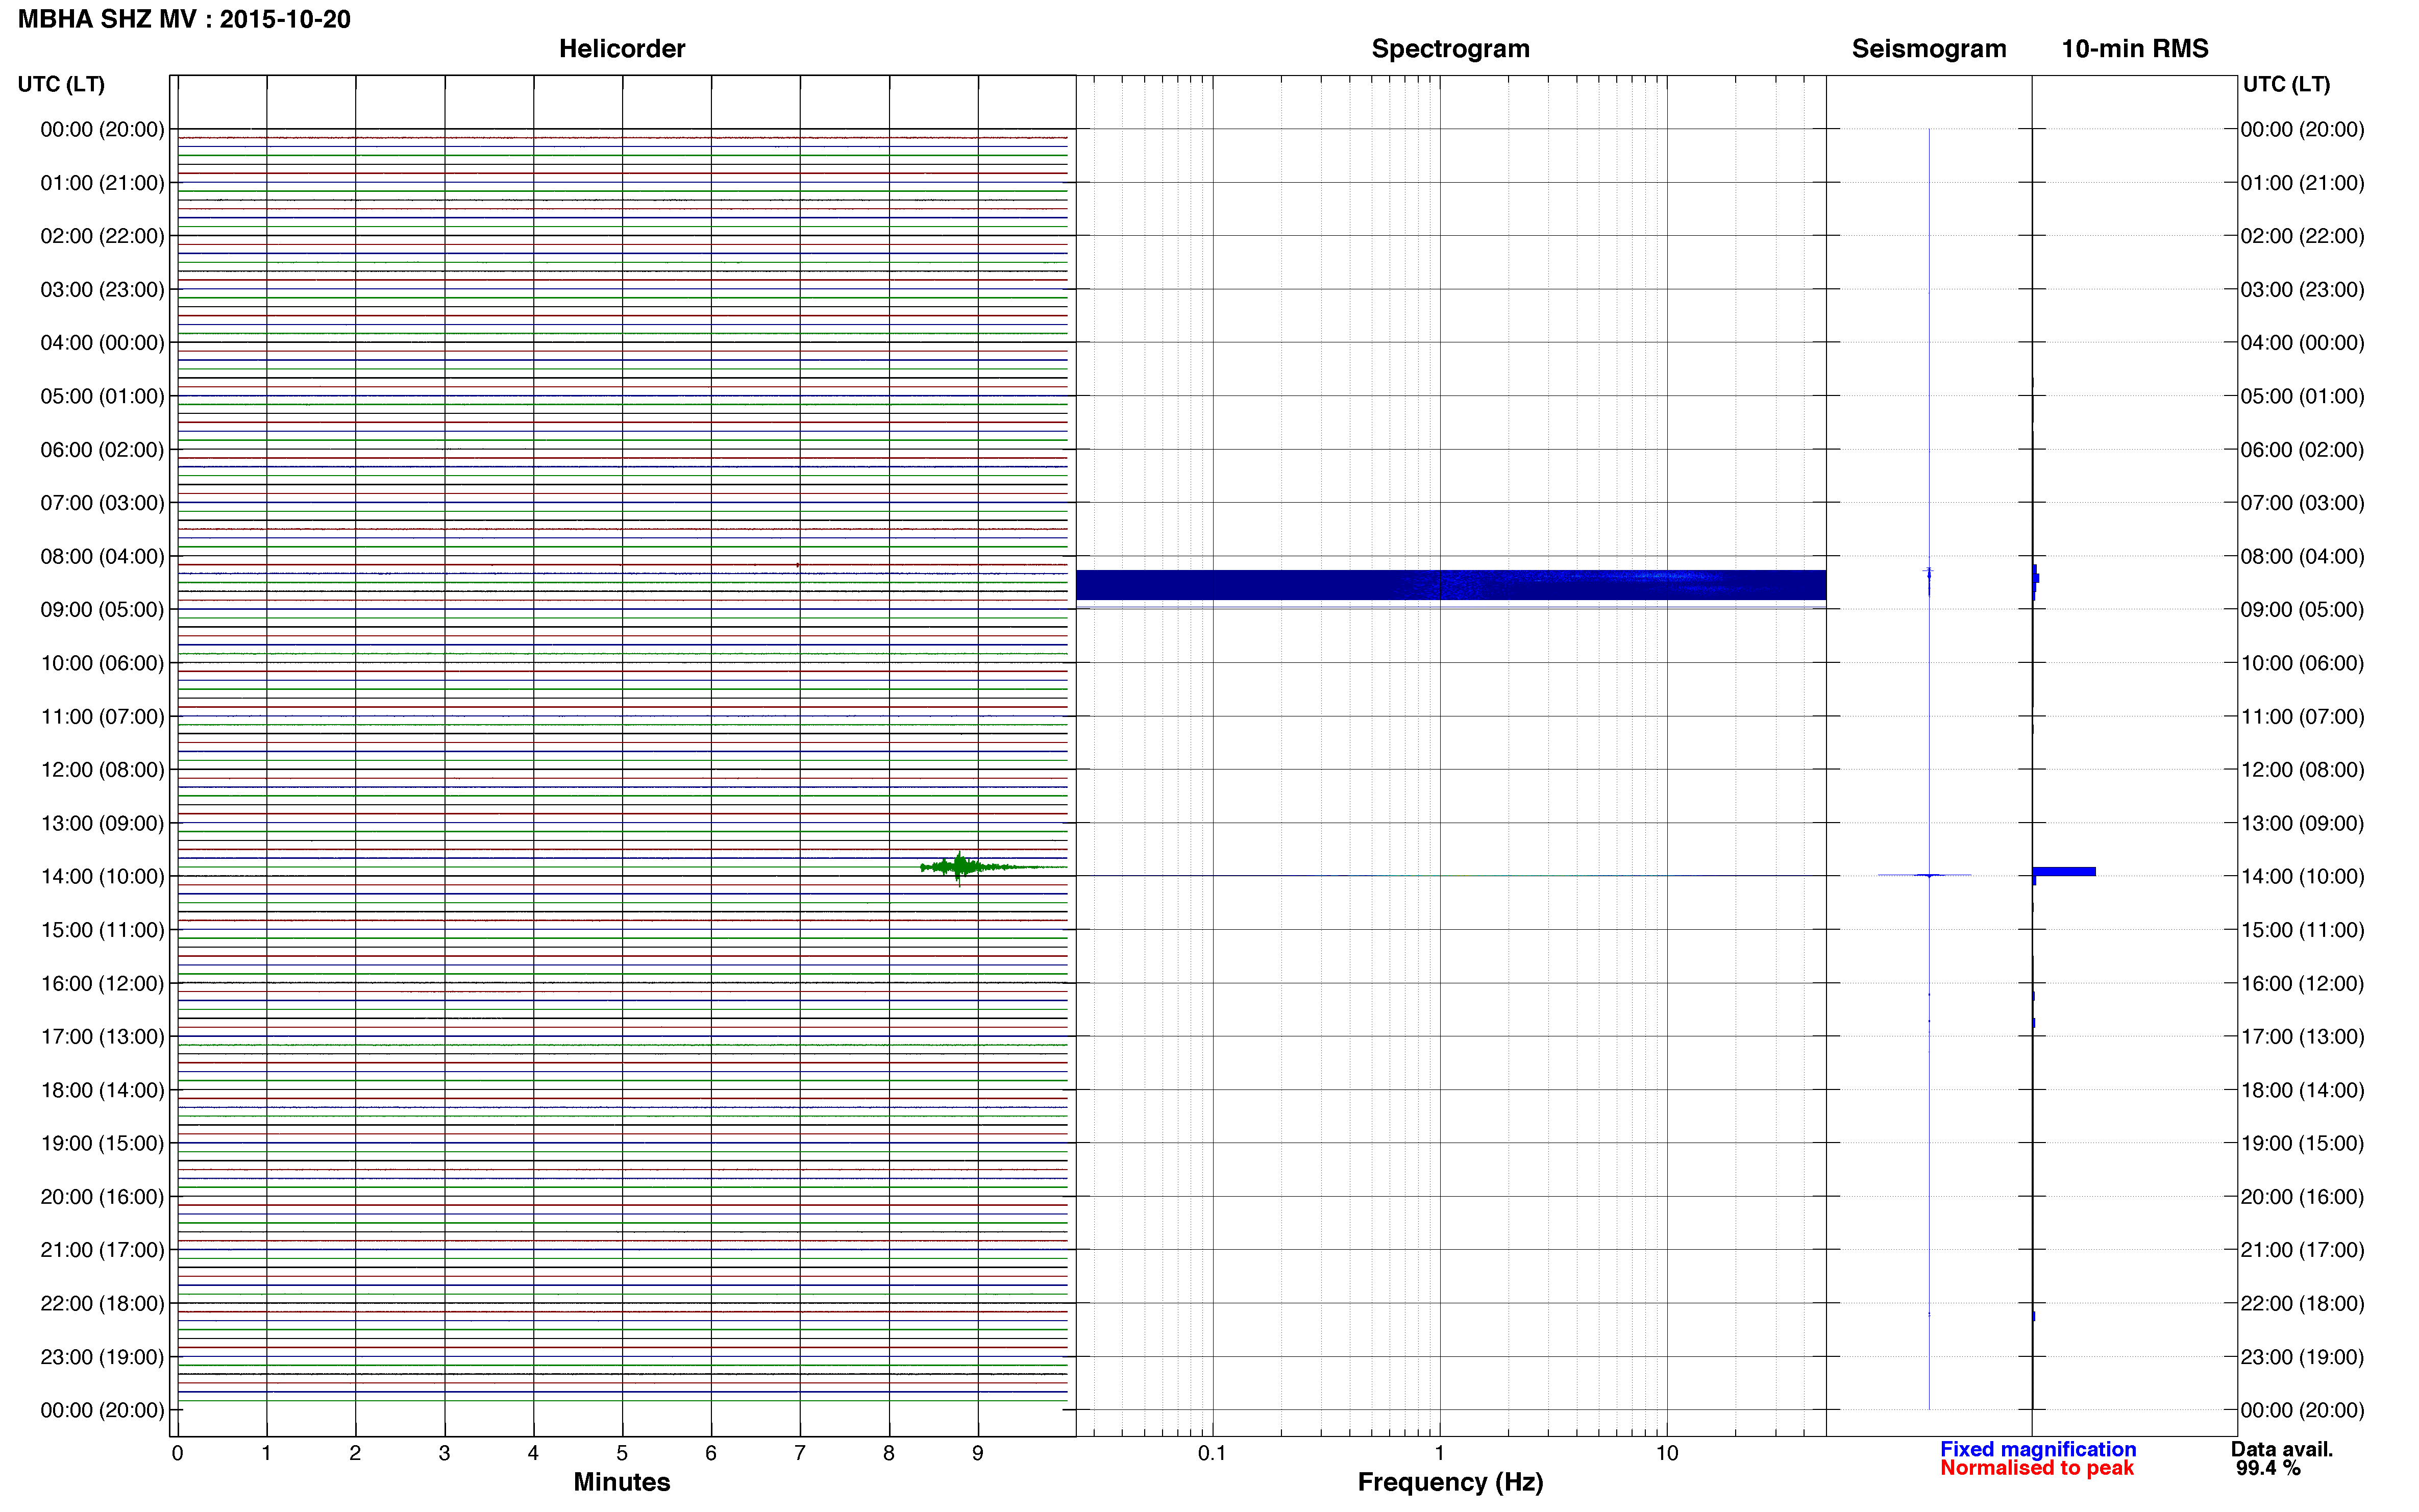Click the minute 3 tick label on Helicorder
Screen dimensions: 2419x1512
click(444, 1453)
